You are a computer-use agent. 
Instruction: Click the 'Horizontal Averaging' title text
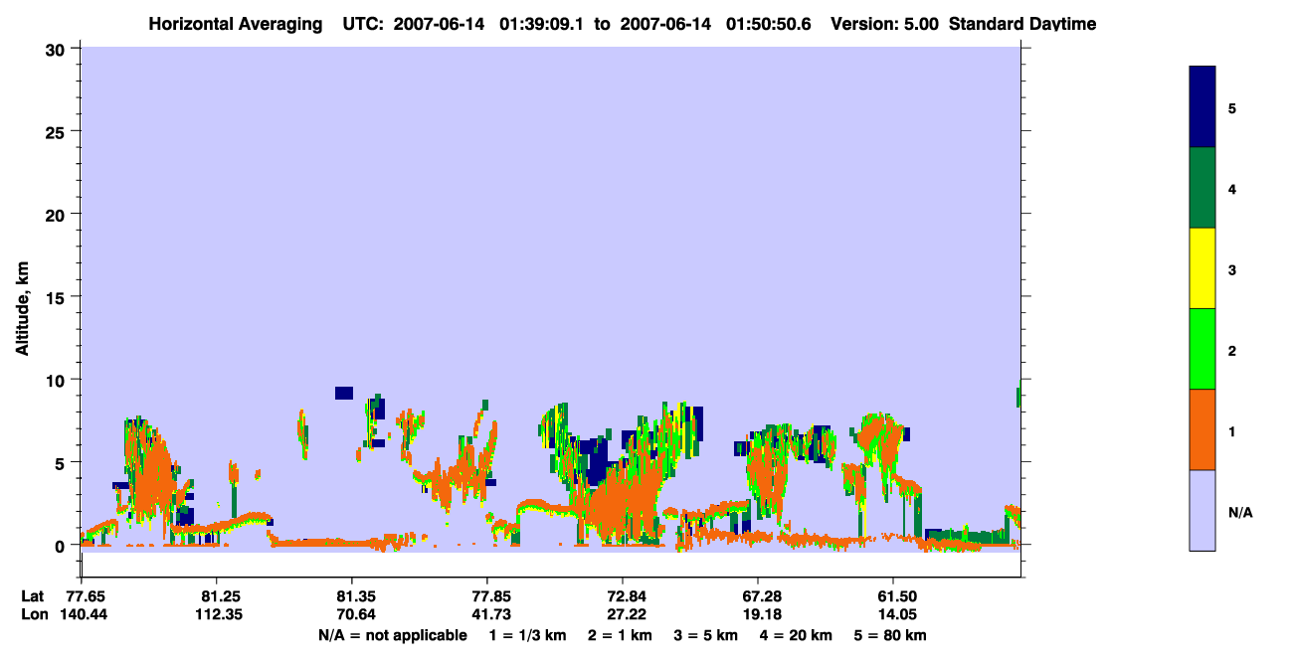pos(234,24)
